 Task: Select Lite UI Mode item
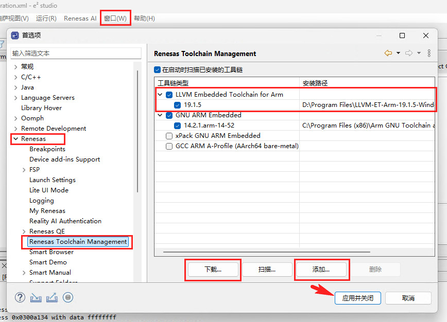pyautogui.click(x=49, y=190)
